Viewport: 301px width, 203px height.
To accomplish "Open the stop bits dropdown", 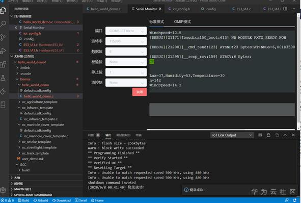I will coord(126,72).
